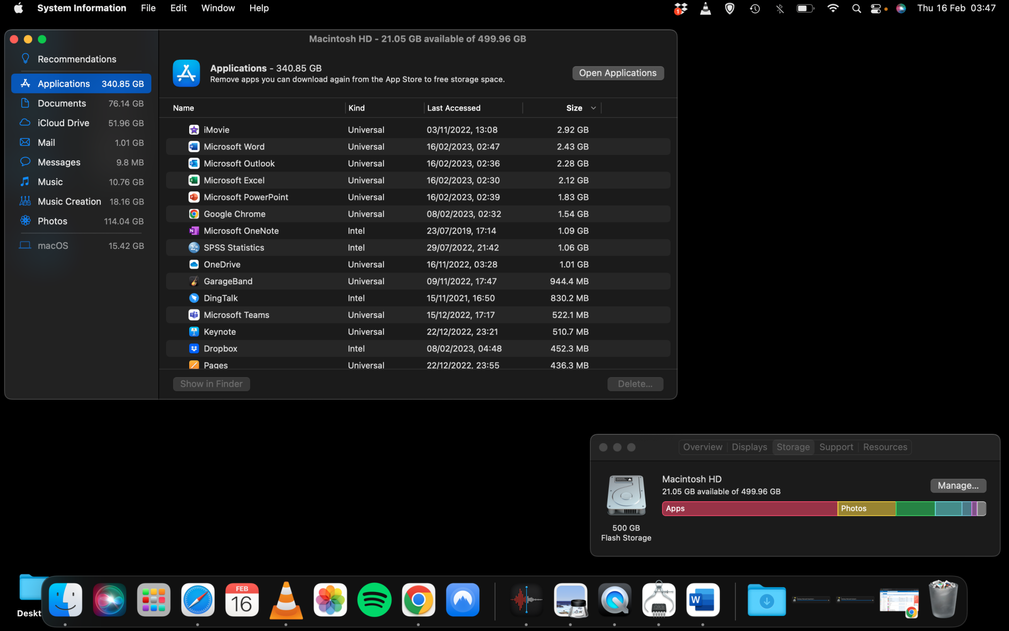
Task: Click Intel kind in DingTalk row
Action: 356,298
